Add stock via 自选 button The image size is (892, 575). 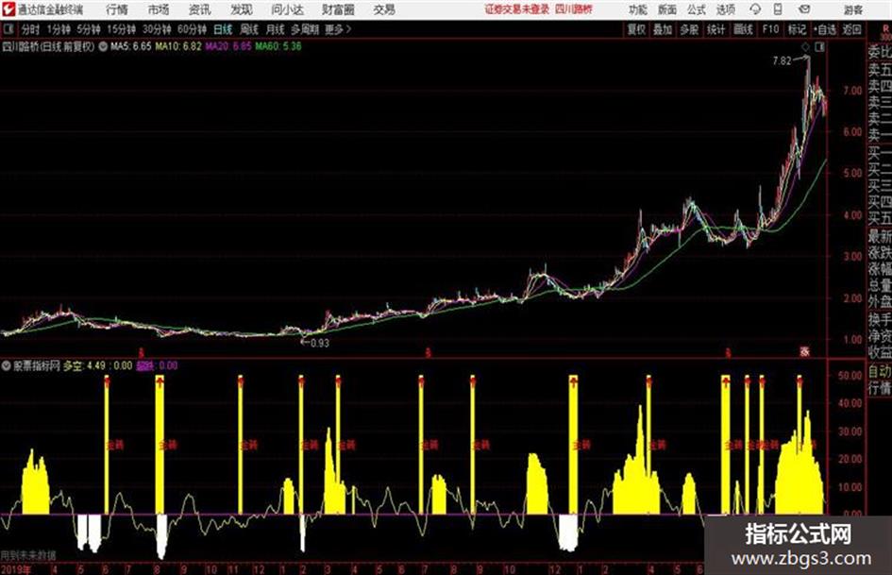(824, 29)
